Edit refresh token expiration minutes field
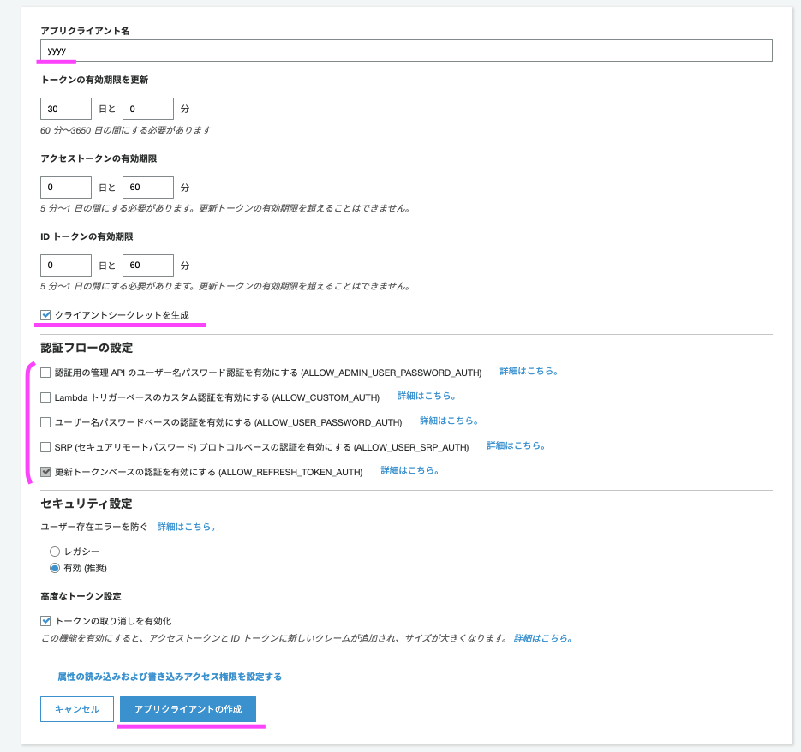801x752 pixels. 148,109
